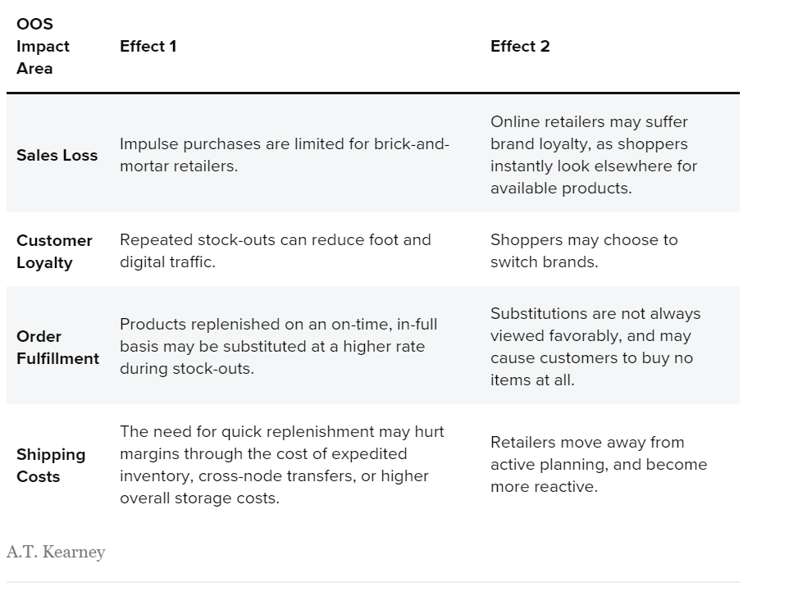Image resolution: width=798 pixels, height=596 pixels.
Task: Select the on-time, in-full replenishment cell
Action: [278, 347]
